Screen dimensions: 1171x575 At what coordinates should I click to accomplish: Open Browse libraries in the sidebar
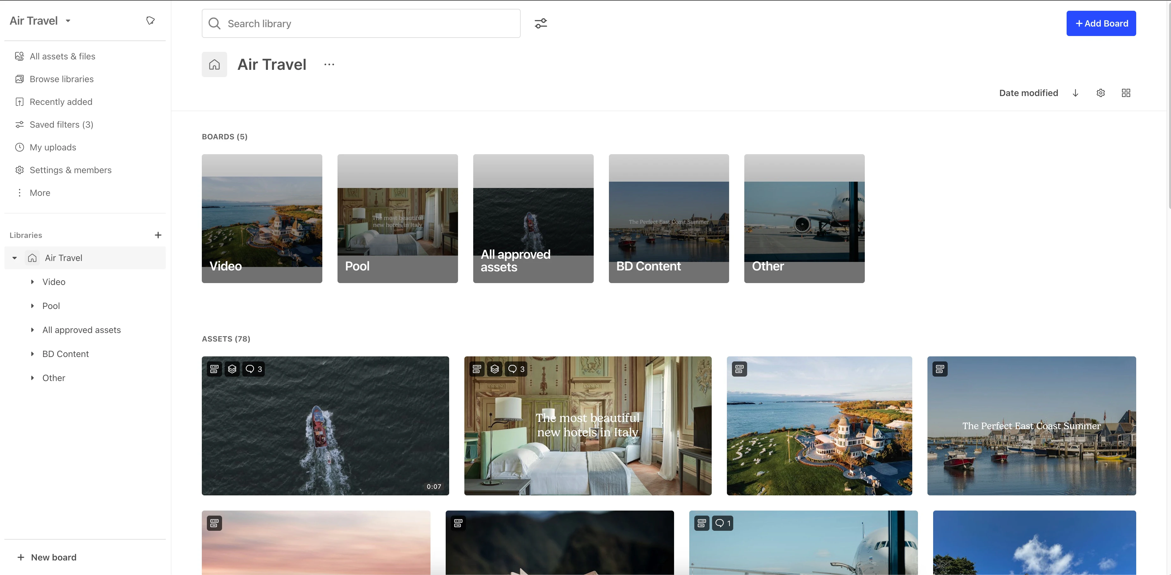point(61,79)
